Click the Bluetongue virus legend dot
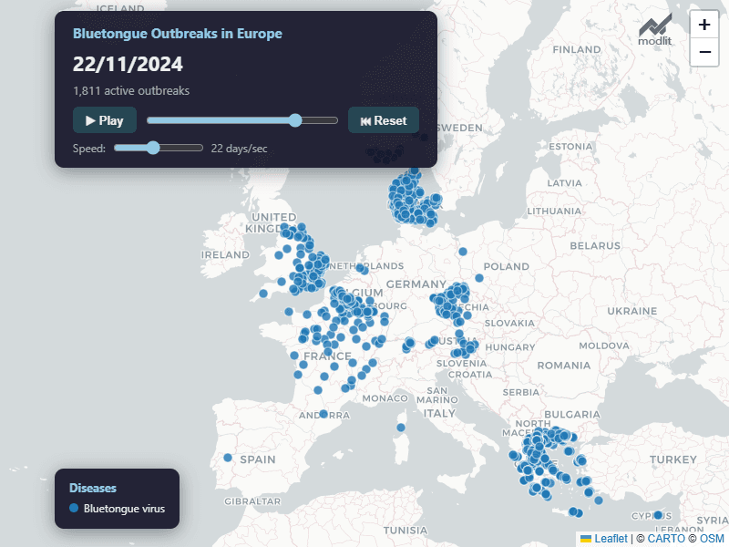The image size is (729, 547). click(x=74, y=508)
